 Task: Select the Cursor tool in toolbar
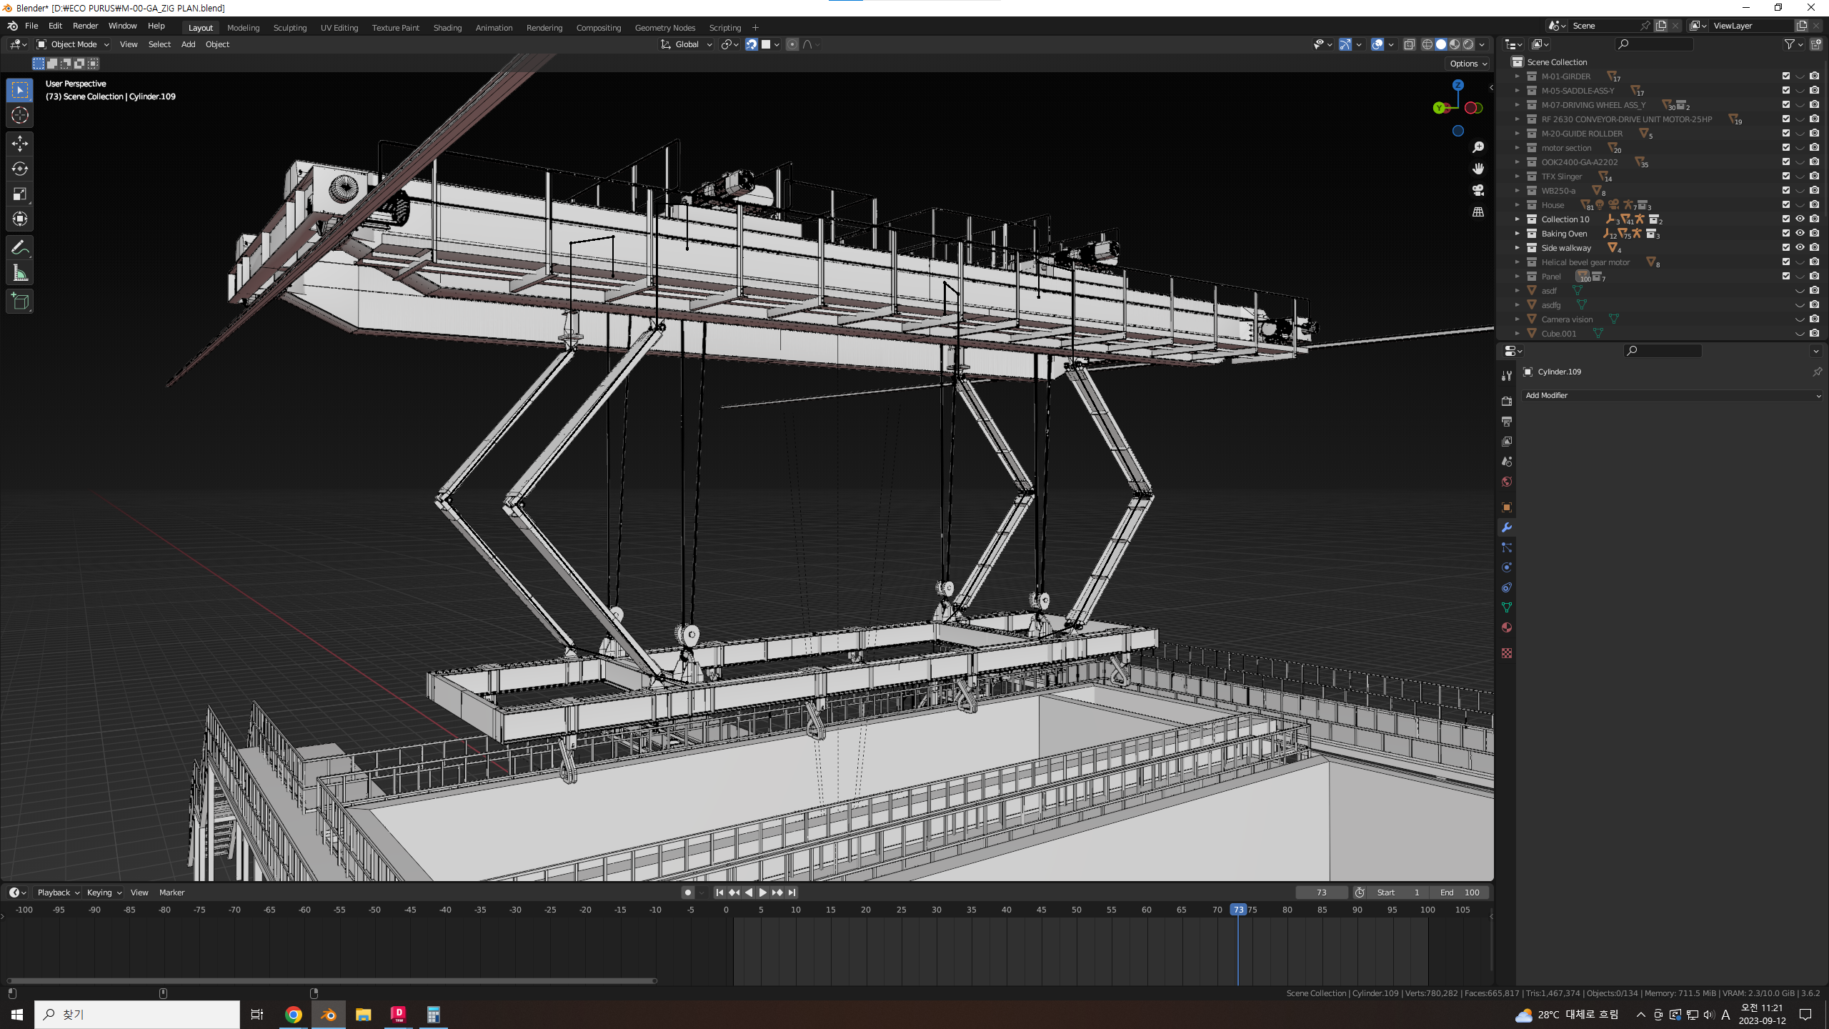tap(20, 115)
